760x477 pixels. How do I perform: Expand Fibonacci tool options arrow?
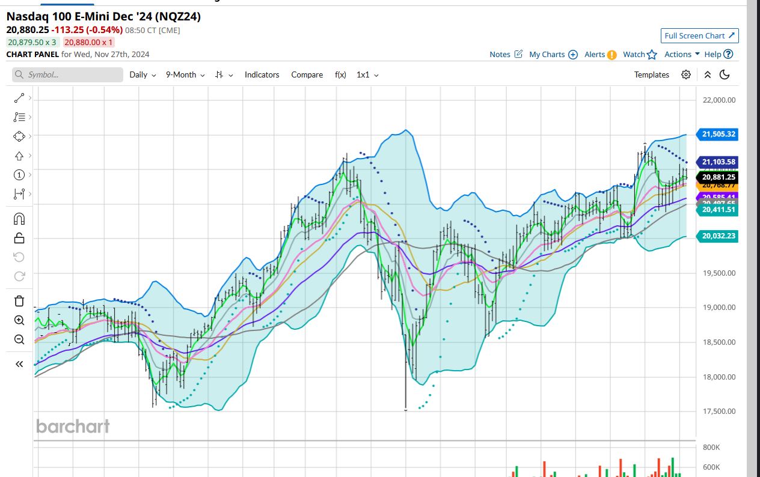coord(30,117)
